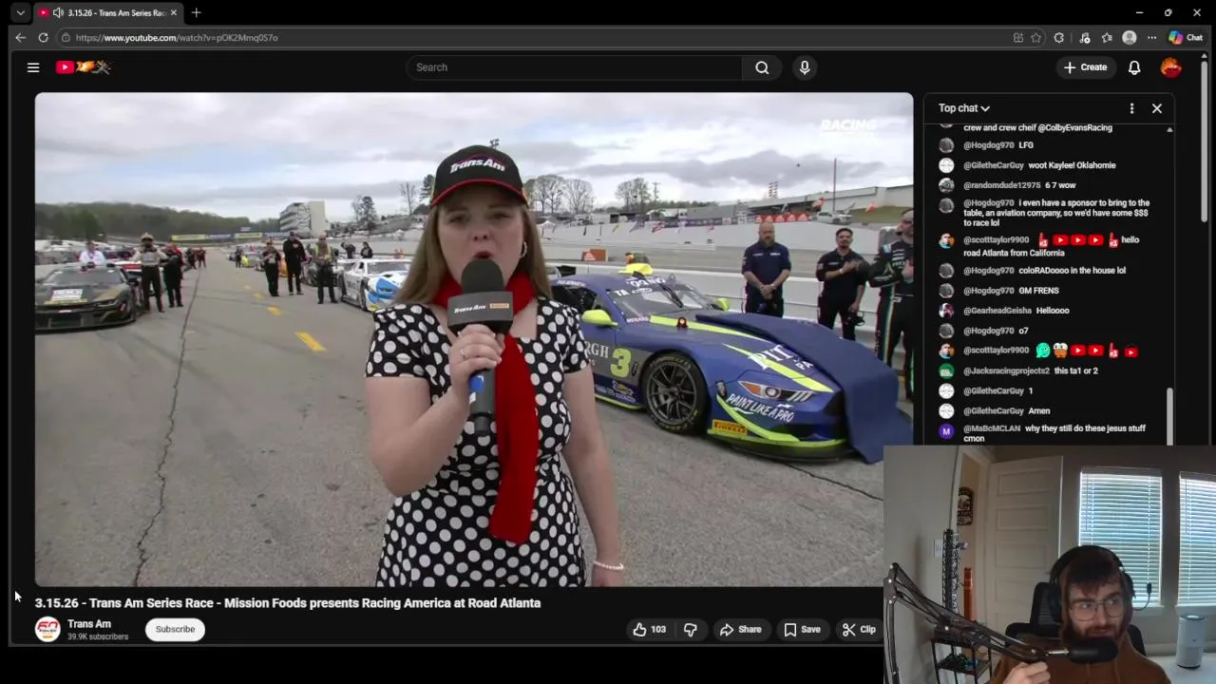The width and height of the screenshot is (1216, 684).
Task: Go to YouTube home via the logo
Action: coord(84,67)
